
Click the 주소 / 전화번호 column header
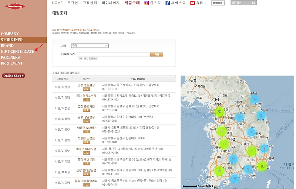(x=138, y=79)
